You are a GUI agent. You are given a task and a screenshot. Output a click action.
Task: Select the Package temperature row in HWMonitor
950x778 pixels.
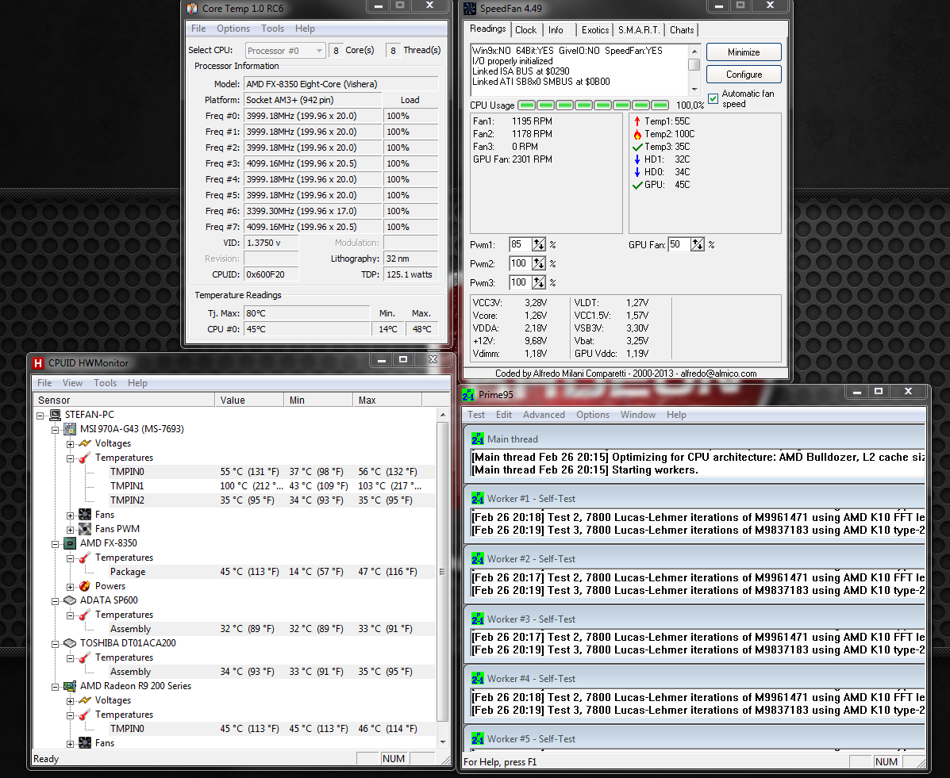(234, 572)
